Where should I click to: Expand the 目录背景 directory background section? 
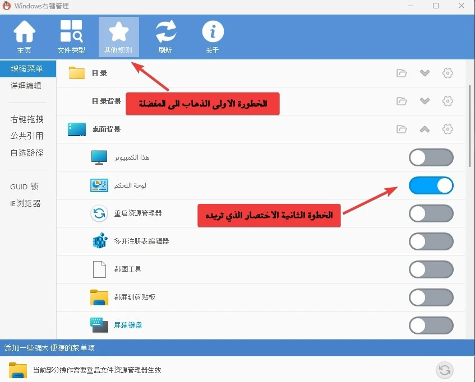(x=425, y=101)
